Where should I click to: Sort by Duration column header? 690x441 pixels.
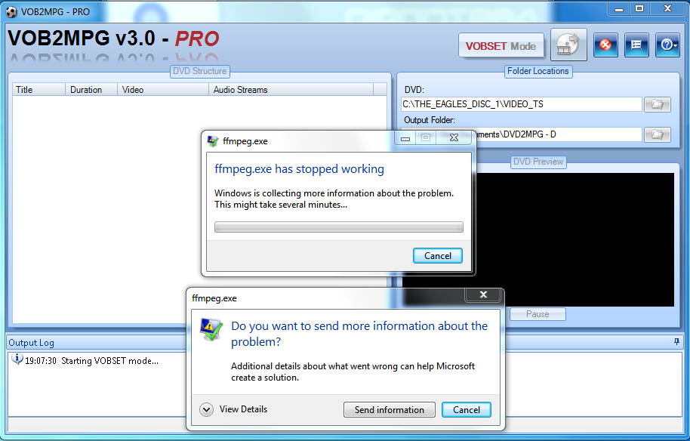(x=91, y=89)
